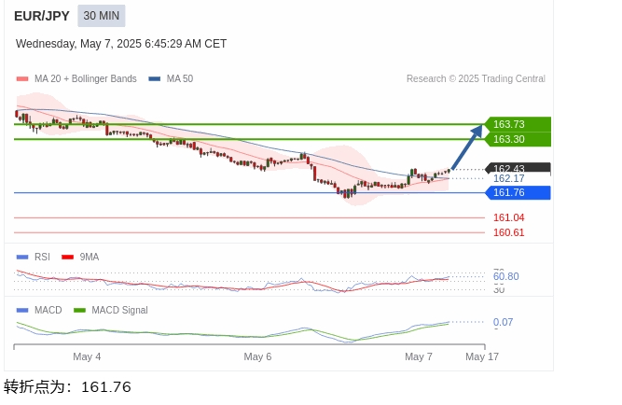
Task: Click the 转折点为: 161.76 caption text
Action: [67, 386]
